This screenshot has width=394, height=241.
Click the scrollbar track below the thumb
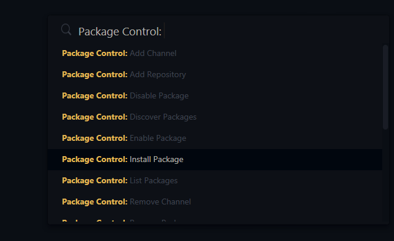[386, 177]
